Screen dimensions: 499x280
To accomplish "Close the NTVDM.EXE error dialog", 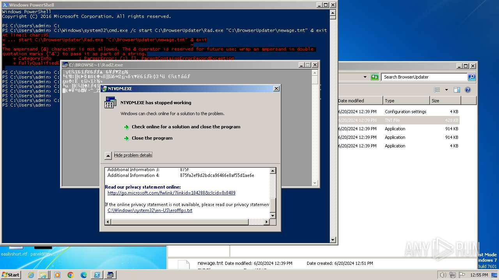I will pos(276,89).
